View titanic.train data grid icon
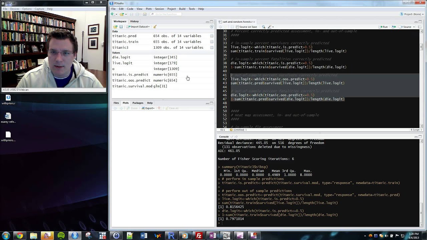427x240 pixels. [211, 42]
